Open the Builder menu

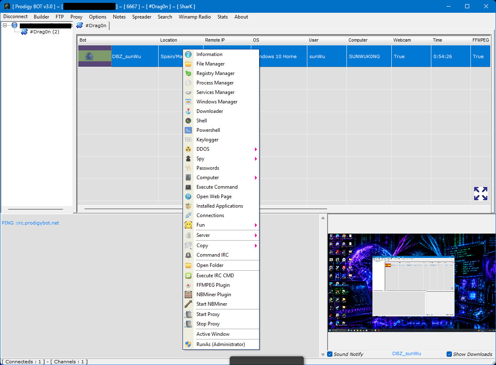click(x=42, y=17)
